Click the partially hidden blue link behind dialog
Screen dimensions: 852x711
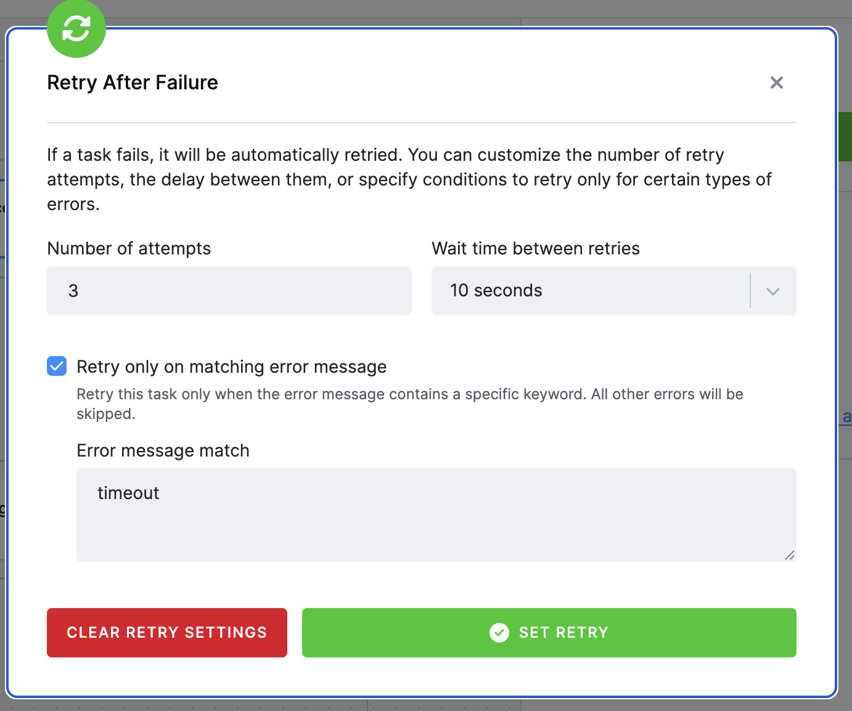pos(846,417)
